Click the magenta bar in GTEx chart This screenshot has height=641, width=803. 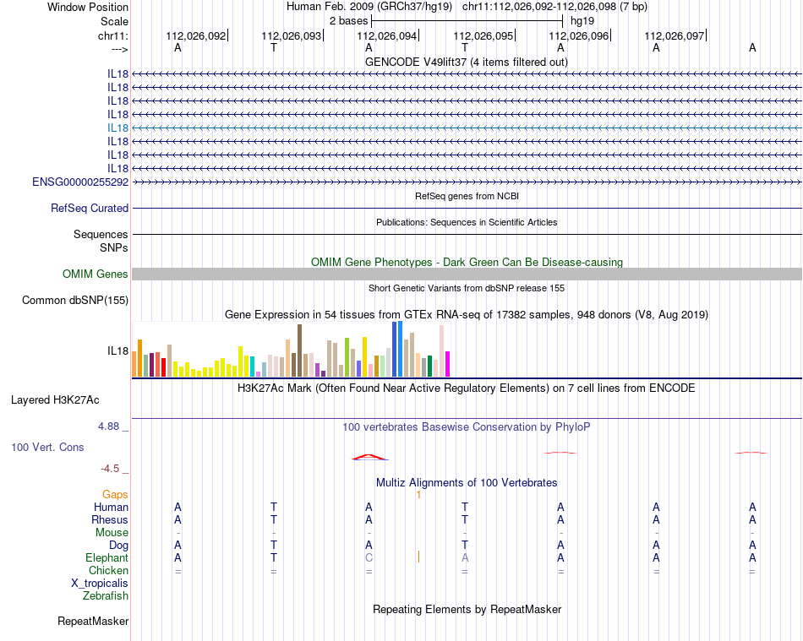(448, 364)
